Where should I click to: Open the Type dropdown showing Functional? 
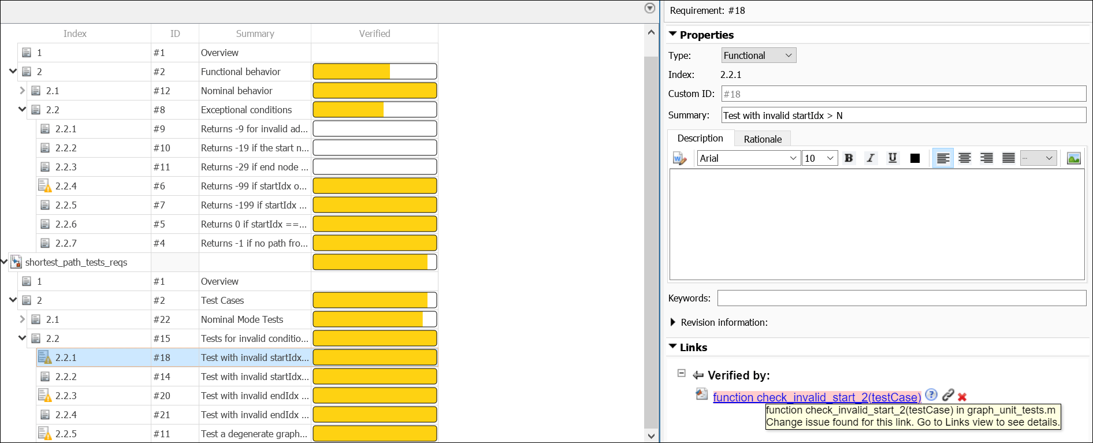pos(759,55)
